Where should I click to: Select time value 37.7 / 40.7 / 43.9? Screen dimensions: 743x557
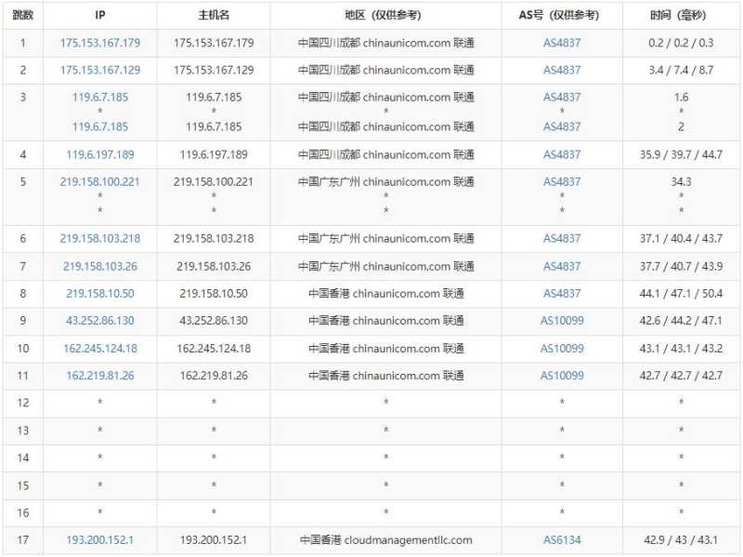point(681,266)
